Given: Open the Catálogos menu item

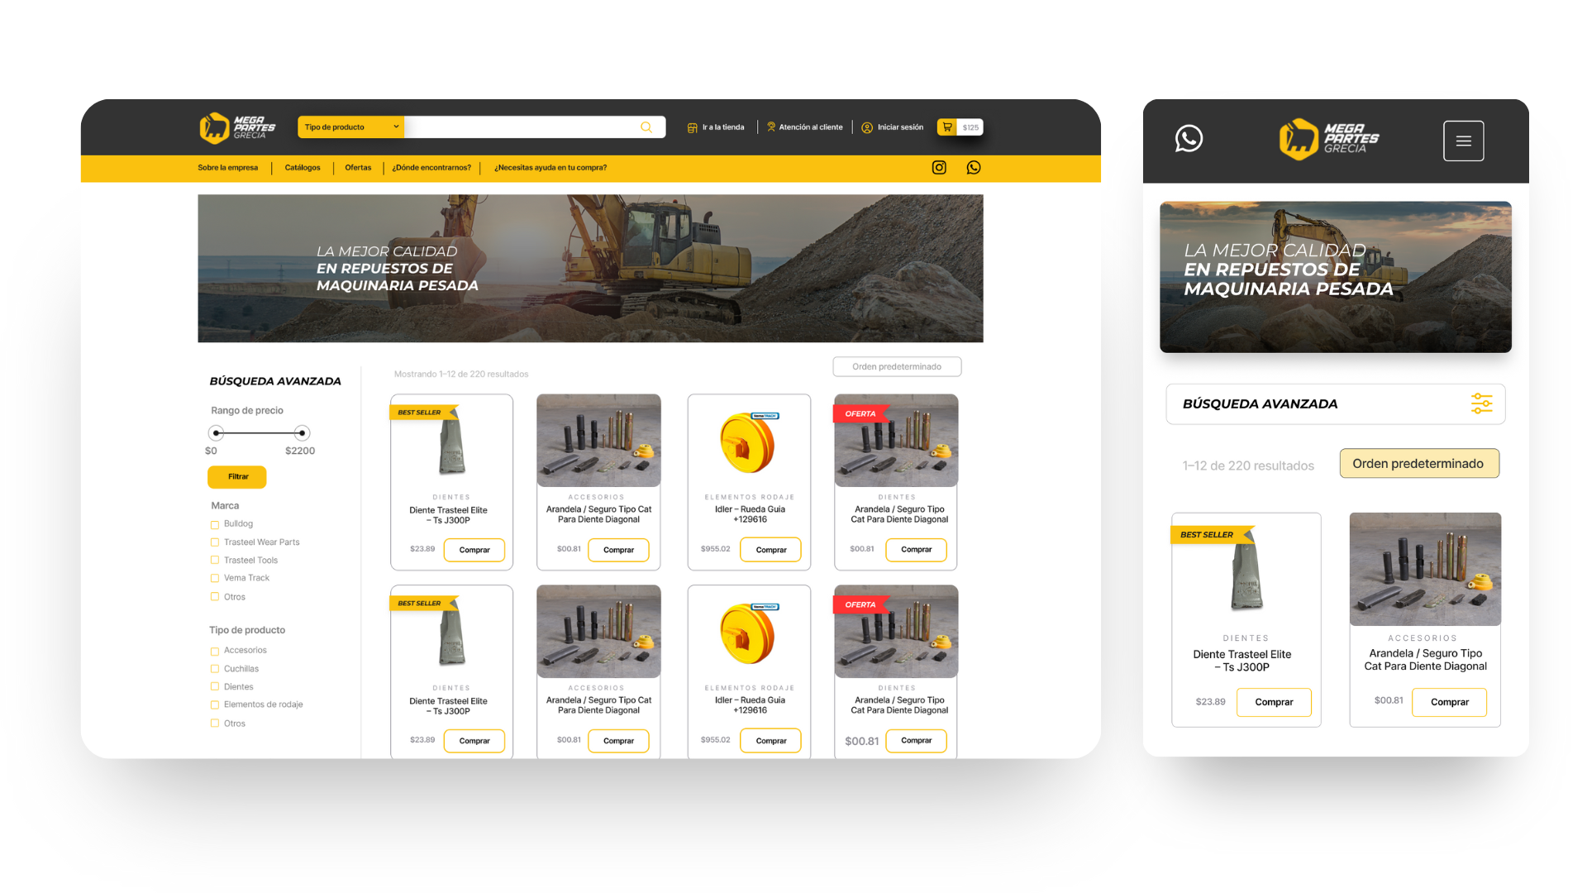Looking at the screenshot, I should point(303,168).
